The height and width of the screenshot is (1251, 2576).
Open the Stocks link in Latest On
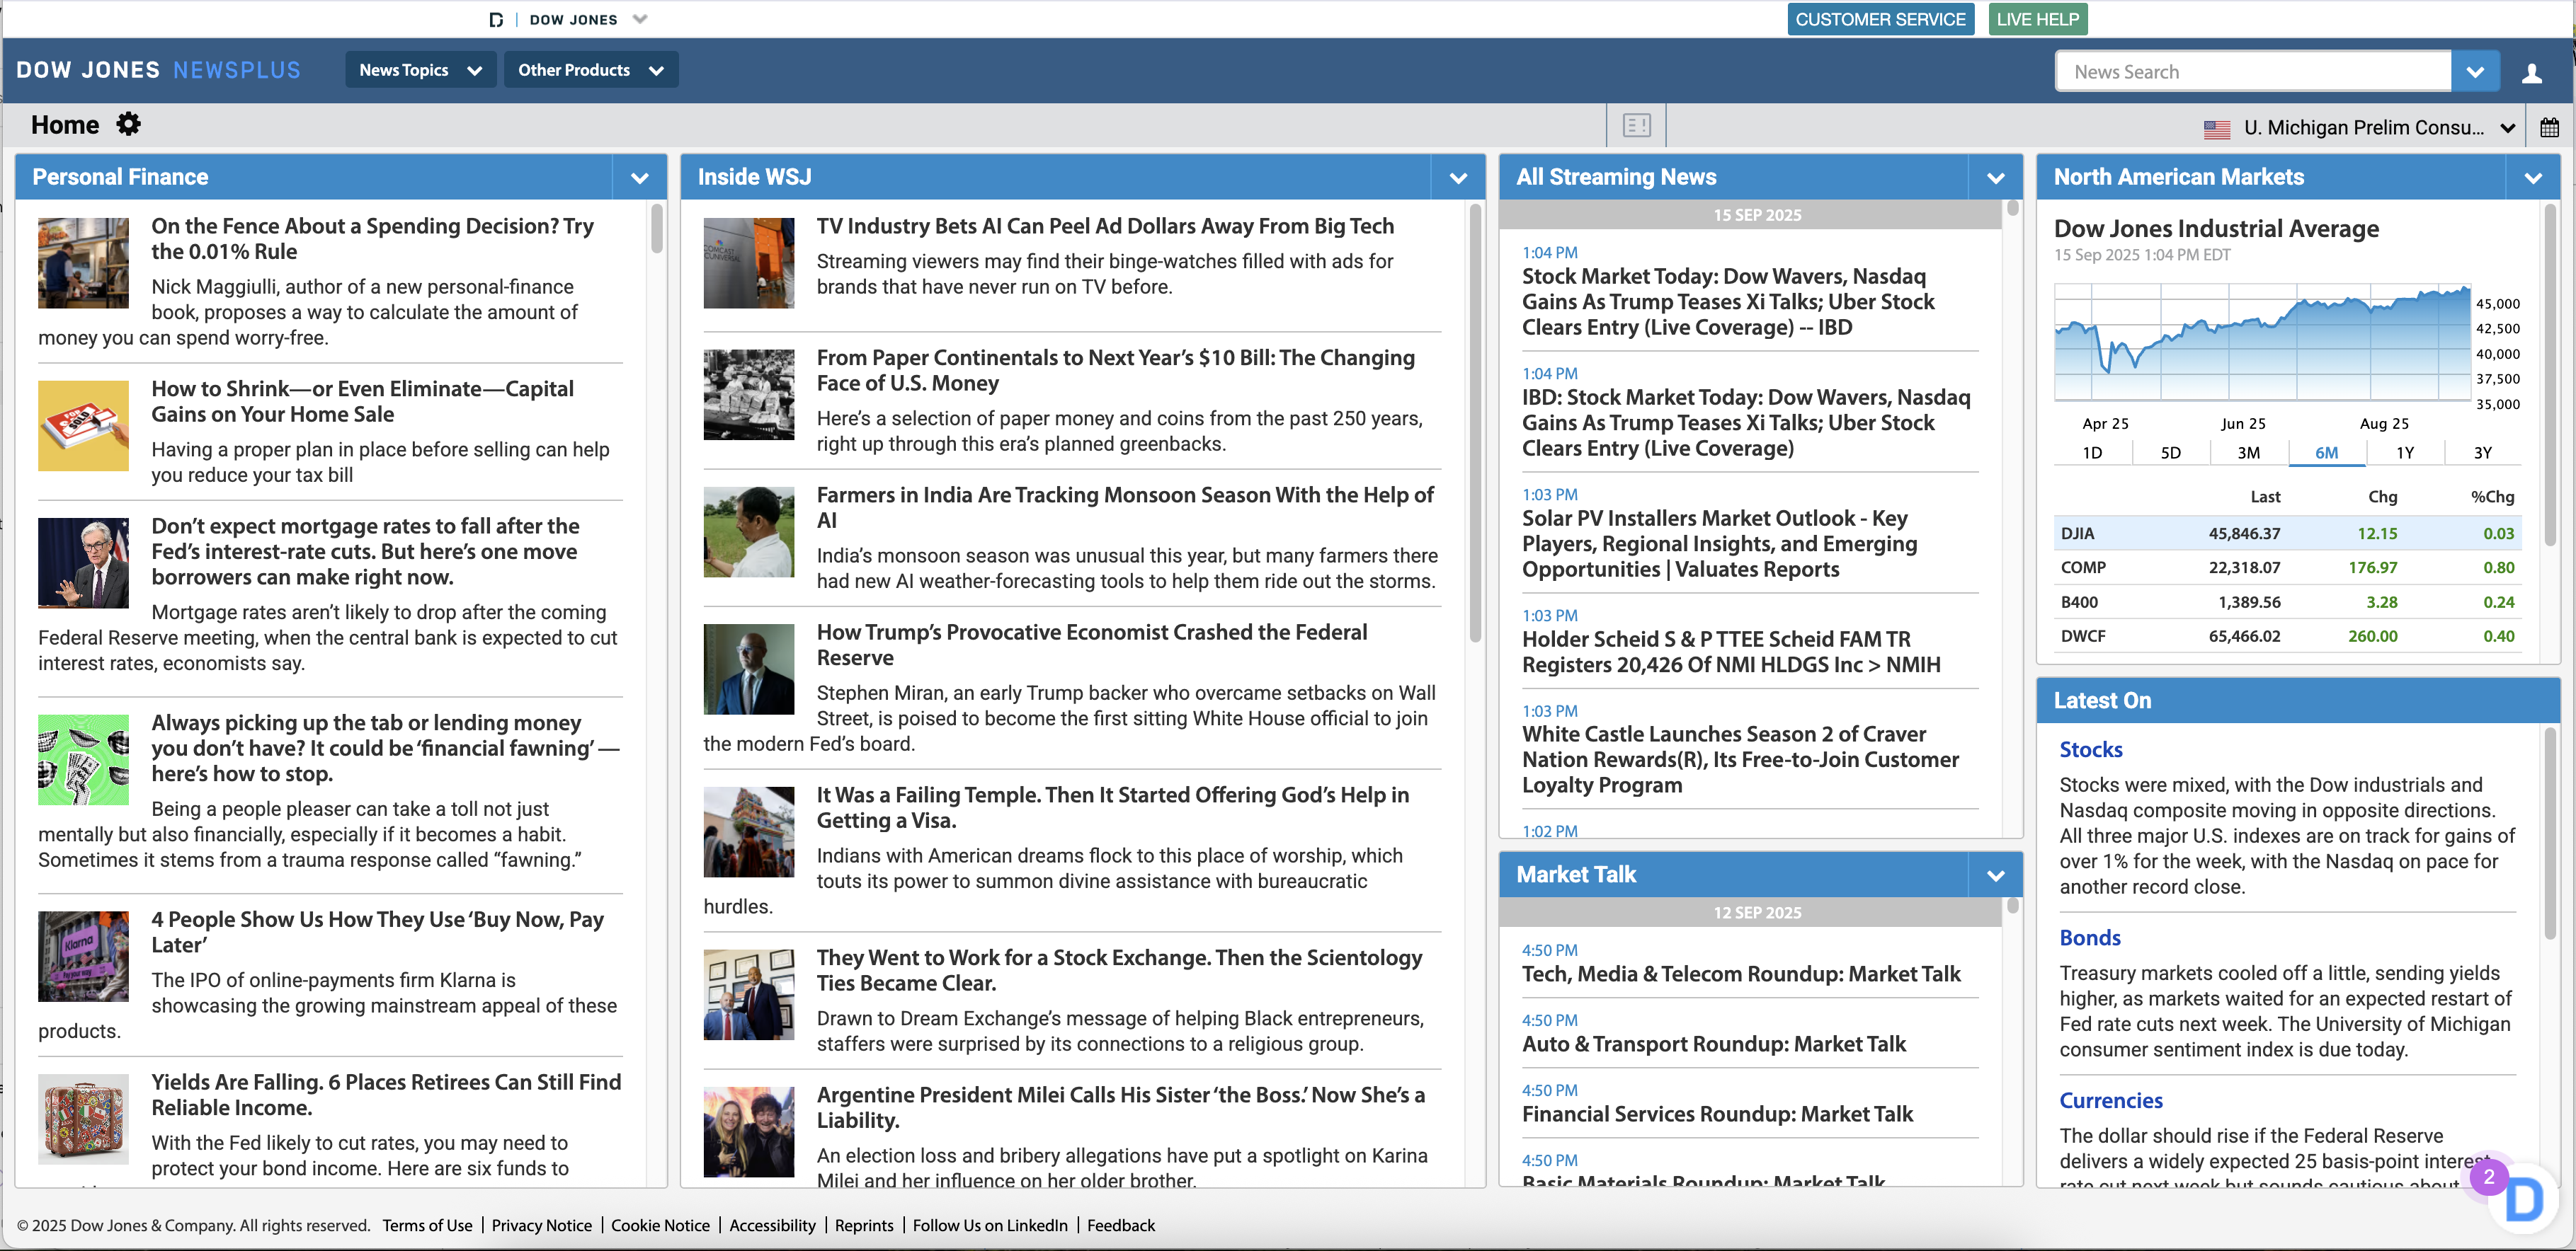(x=2090, y=749)
